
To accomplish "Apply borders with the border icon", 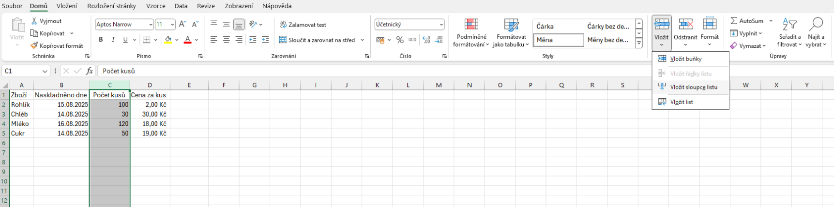I will 147,40.
